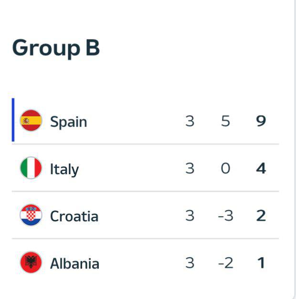Click the Albania flag icon
This screenshot has height=299, width=296.
click(x=31, y=263)
